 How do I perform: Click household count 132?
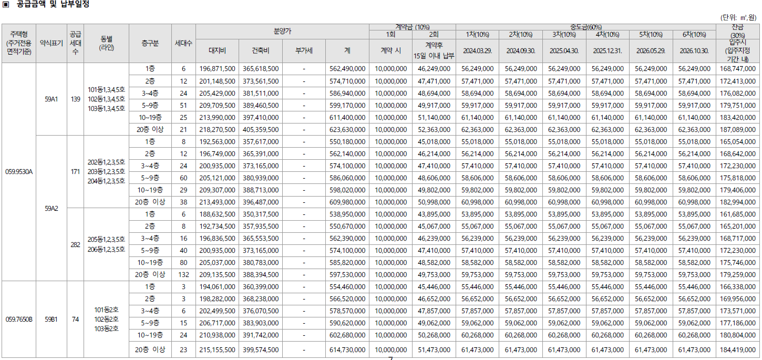pos(184,274)
